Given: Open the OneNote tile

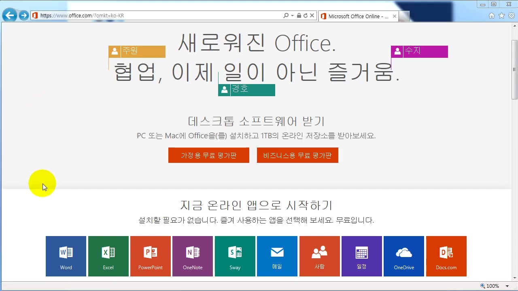Looking at the screenshot, I should coord(192,256).
